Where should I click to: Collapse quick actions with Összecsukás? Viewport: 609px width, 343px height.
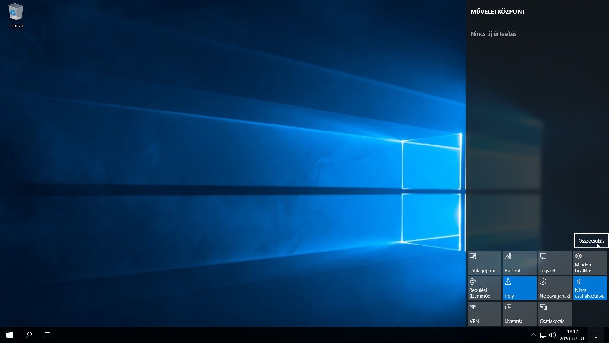click(x=591, y=241)
